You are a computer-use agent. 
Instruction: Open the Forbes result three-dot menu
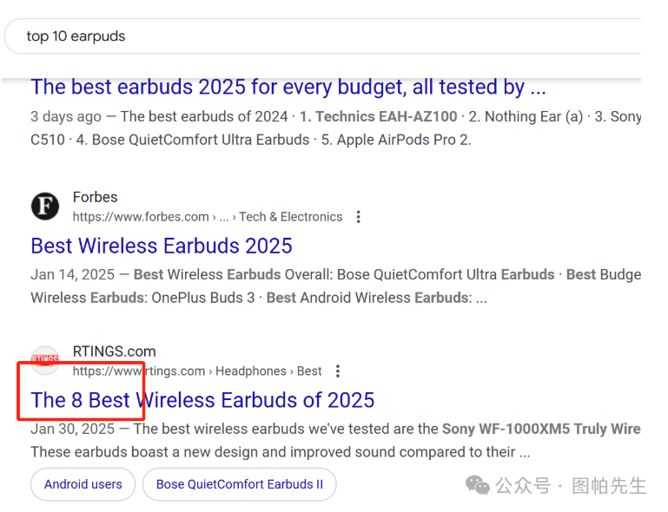pyautogui.click(x=358, y=217)
